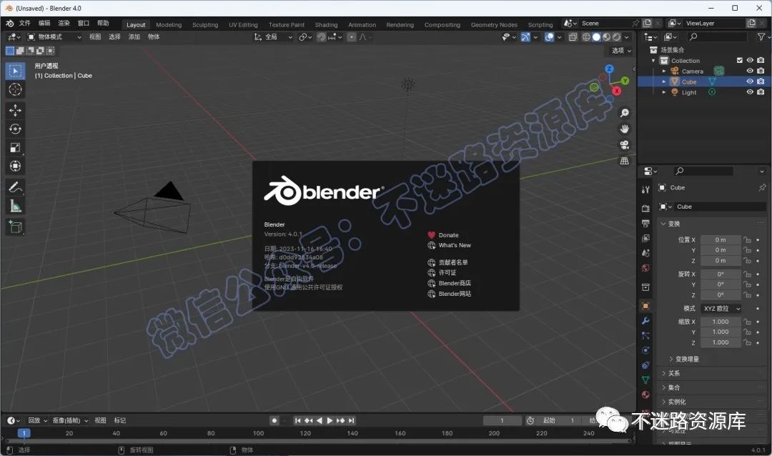This screenshot has height=456, width=772.
Task: Click the Rotation X value field
Action: (x=721, y=274)
